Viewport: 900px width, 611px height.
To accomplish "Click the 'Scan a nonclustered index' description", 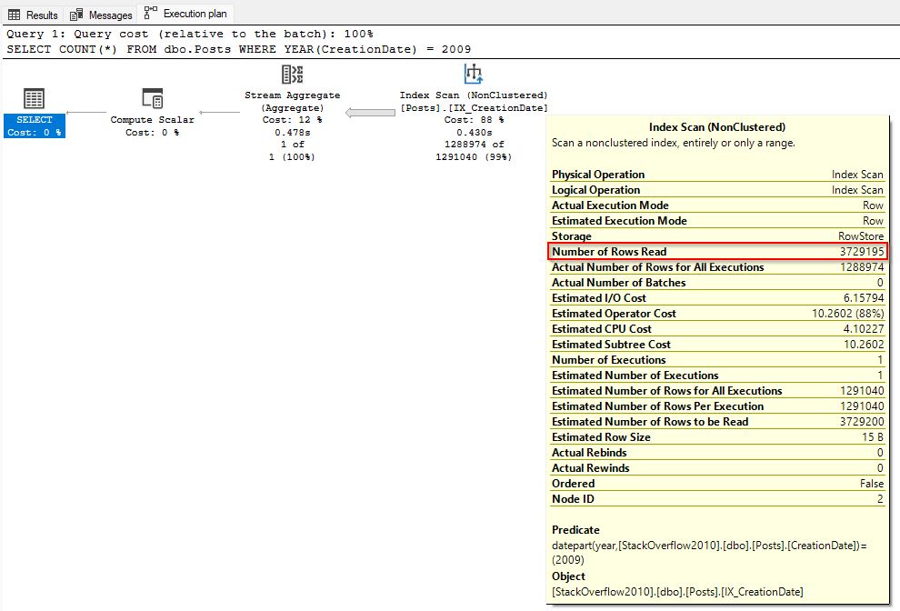I will click(x=674, y=143).
